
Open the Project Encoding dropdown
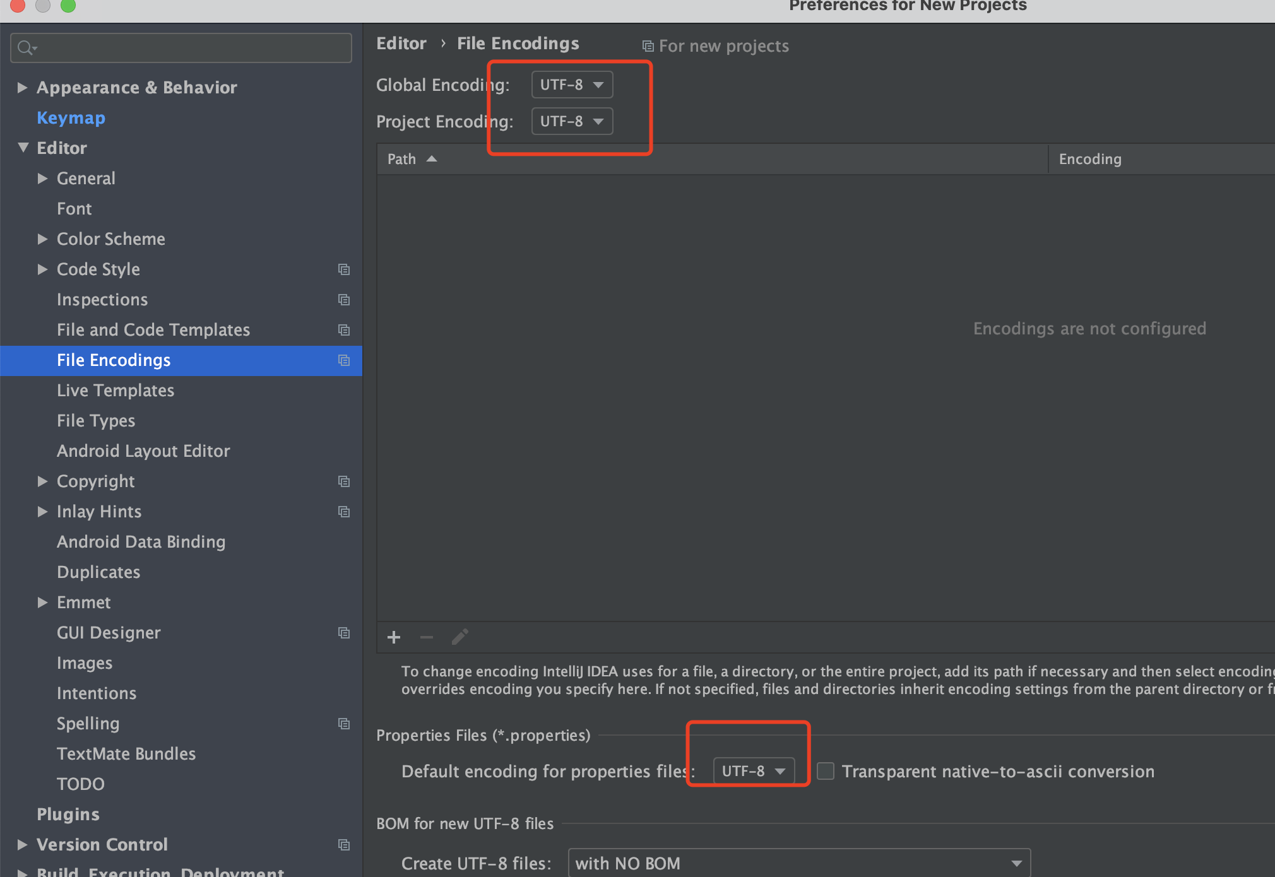pyautogui.click(x=571, y=121)
